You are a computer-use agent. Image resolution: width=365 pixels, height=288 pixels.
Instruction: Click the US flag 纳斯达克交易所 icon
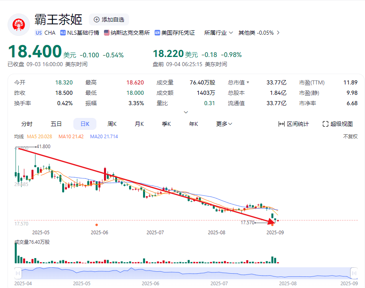pyautogui.click(x=107, y=33)
